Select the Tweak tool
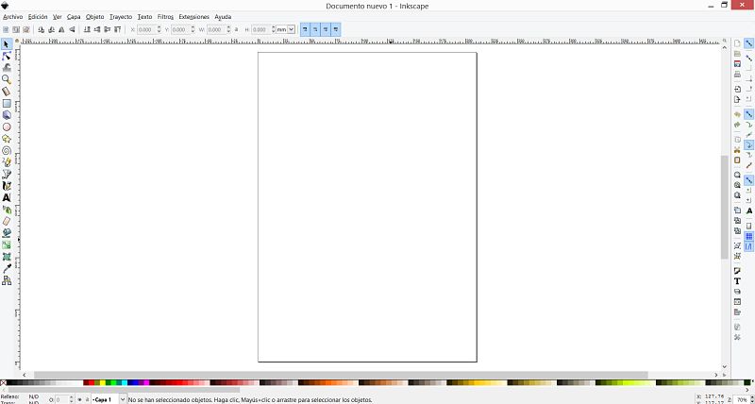Image resolution: width=755 pixels, height=404 pixels. pos(7,68)
